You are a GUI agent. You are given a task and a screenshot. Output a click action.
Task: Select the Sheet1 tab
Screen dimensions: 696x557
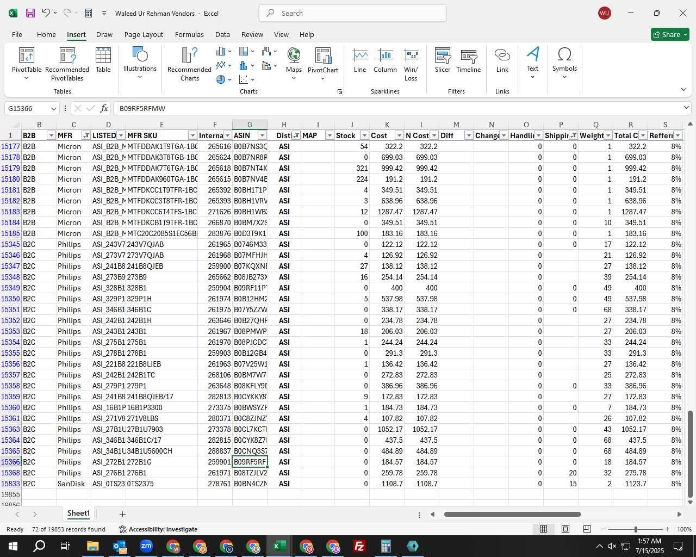[x=78, y=513]
